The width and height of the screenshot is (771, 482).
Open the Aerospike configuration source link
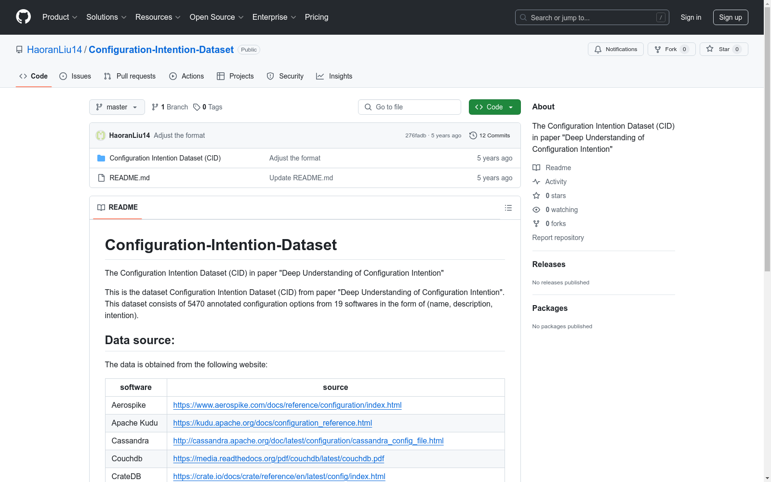[x=287, y=405]
